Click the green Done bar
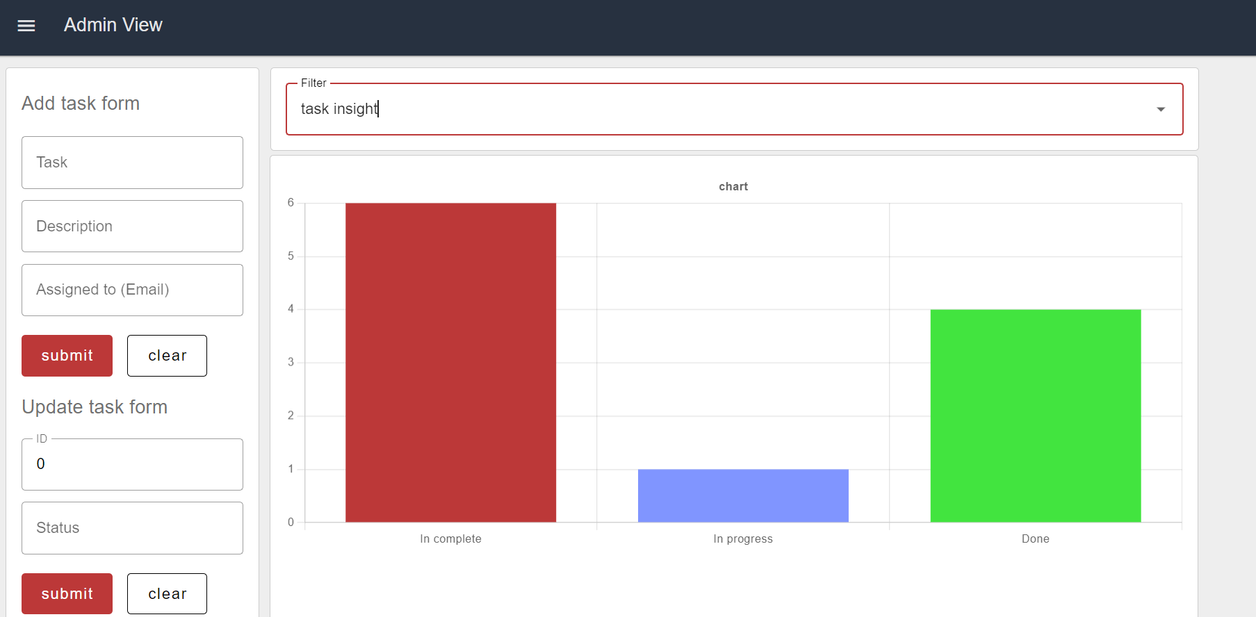 coord(1036,416)
